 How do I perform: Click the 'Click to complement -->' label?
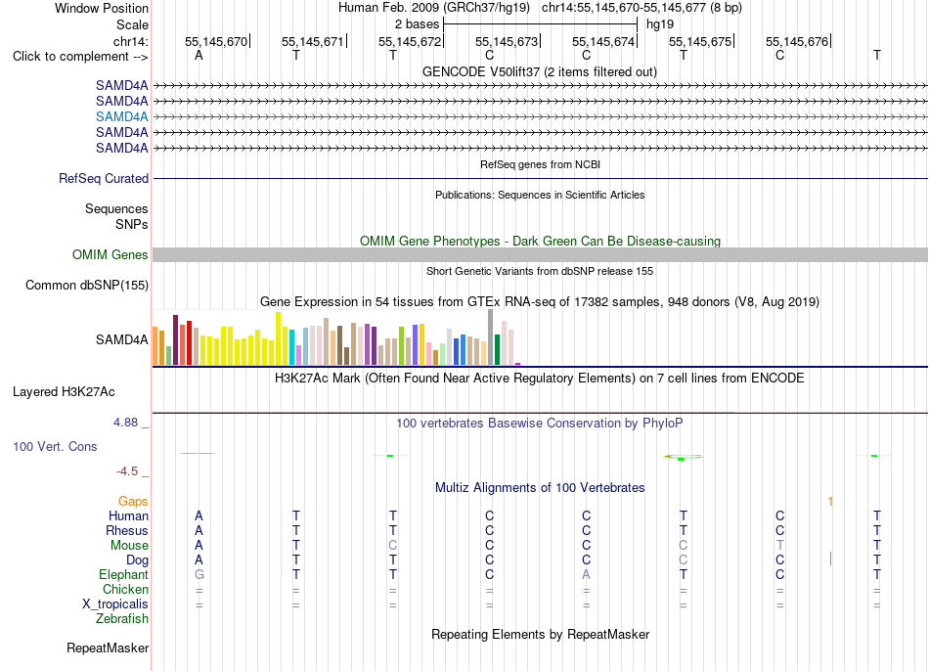(x=80, y=57)
